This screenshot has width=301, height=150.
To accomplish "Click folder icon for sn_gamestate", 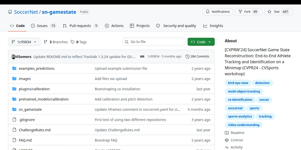I will [x=14, y=109].
